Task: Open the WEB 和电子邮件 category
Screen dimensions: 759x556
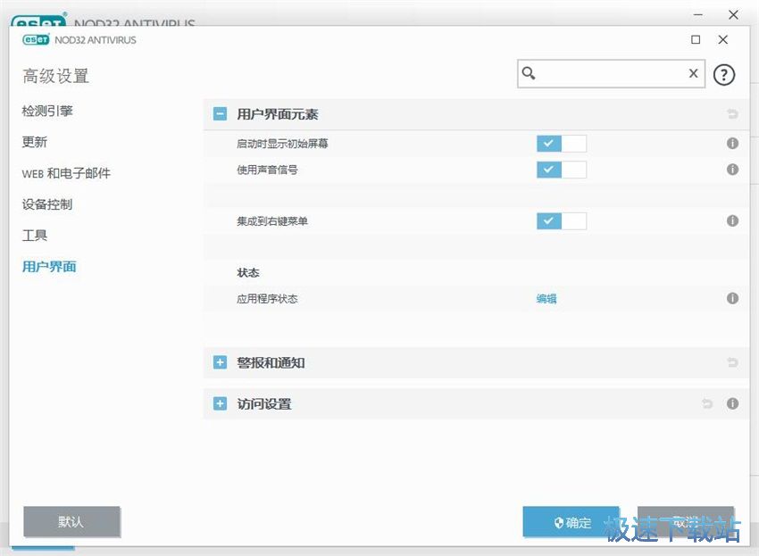Action: 66,173
